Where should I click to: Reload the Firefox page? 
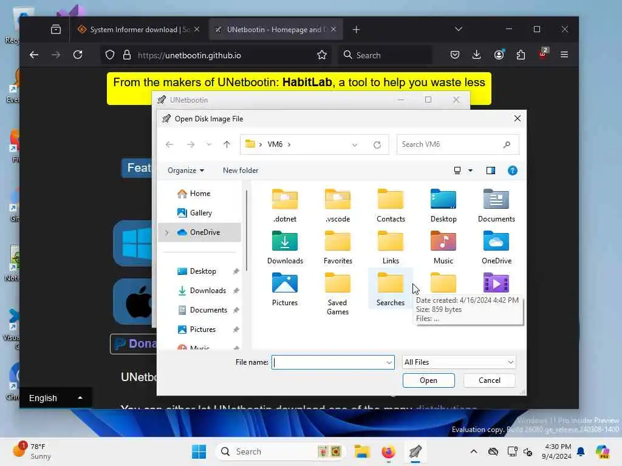(78, 55)
